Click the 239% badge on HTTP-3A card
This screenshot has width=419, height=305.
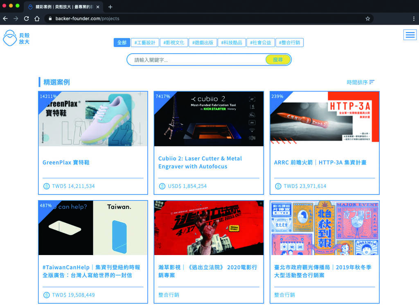pyautogui.click(x=277, y=96)
